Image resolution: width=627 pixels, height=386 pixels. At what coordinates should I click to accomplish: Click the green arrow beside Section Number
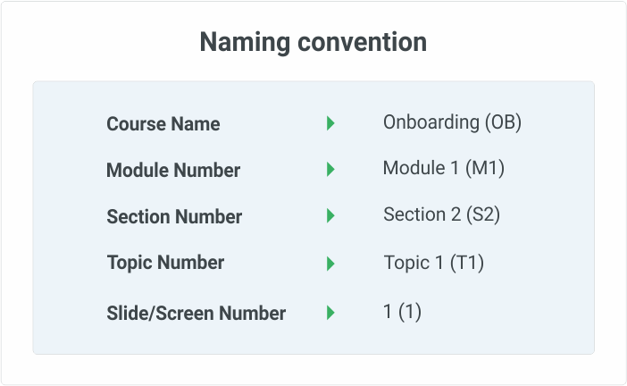point(330,216)
